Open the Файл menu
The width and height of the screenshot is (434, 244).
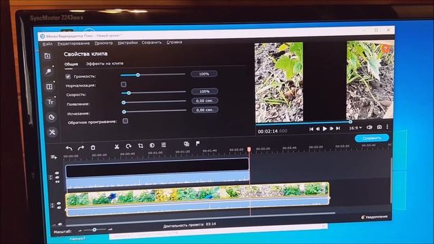click(47, 44)
